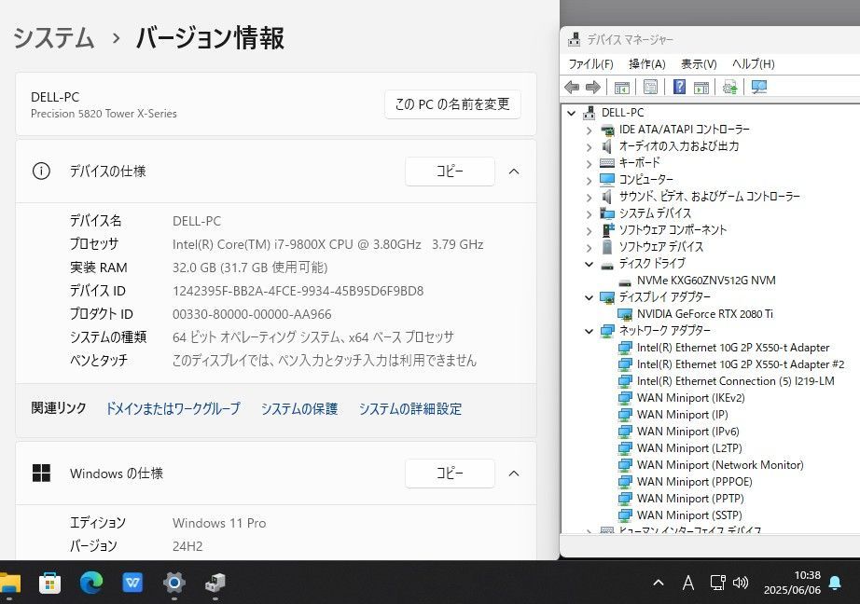The height and width of the screenshot is (604, 860).
Task: Collapse the ネットワーク アダプター node
Action: 589,331
